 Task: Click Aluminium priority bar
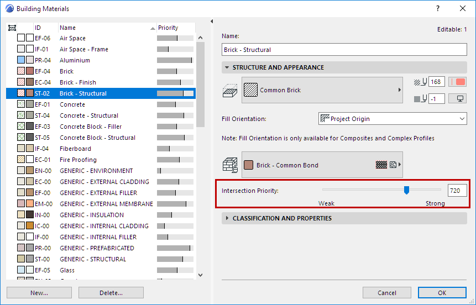coord(175,60)
